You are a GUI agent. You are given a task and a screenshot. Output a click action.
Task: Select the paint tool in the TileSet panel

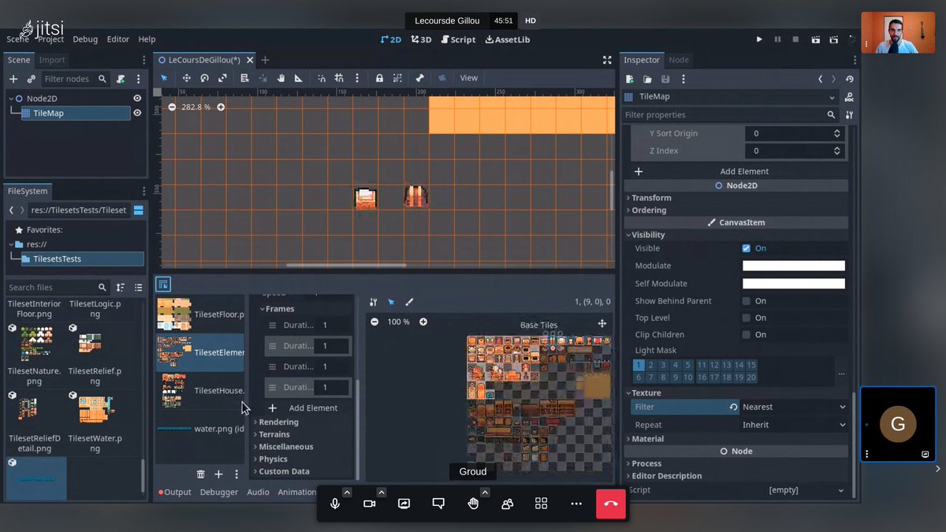tap(409, 302)
